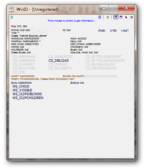
Task: Click the VSB status indicator
Action: (x=113, y=31)
